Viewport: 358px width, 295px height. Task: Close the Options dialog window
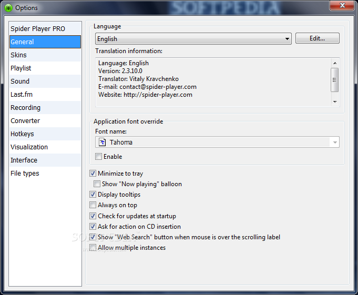(x=342, y=5)
